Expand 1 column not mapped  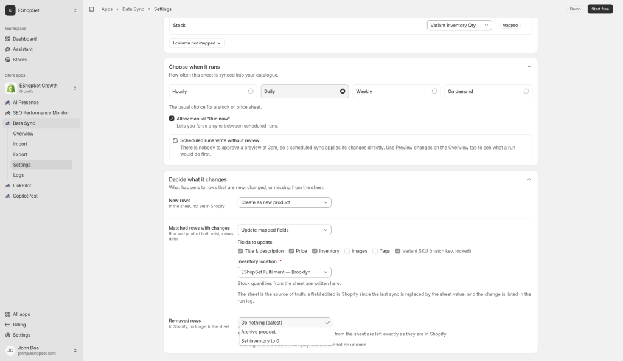coord(197,43)
